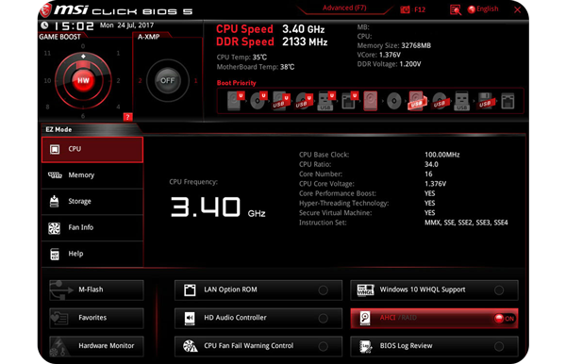Click the CPU Temp 35℃ reading
This screenshot has width=566, height=364.
tap(241, 58)
